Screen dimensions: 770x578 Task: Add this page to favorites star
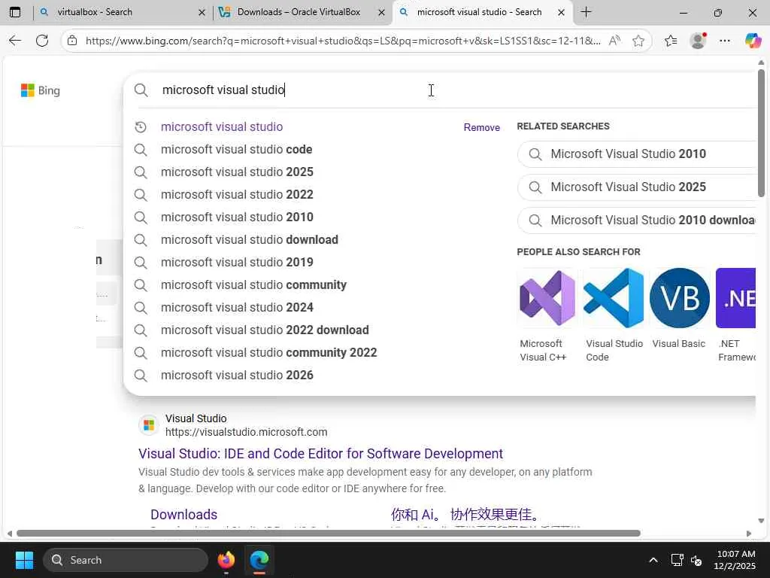point(638,41)
